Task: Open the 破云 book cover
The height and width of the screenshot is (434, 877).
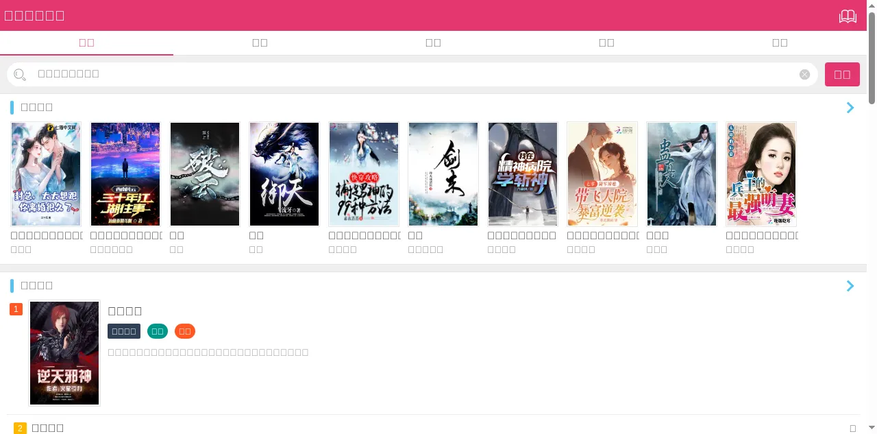Action: point(205,174)
